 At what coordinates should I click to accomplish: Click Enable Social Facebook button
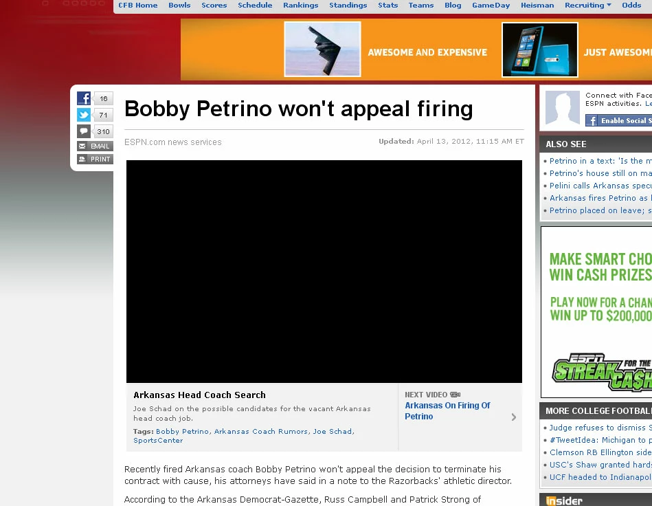point(619,121)
